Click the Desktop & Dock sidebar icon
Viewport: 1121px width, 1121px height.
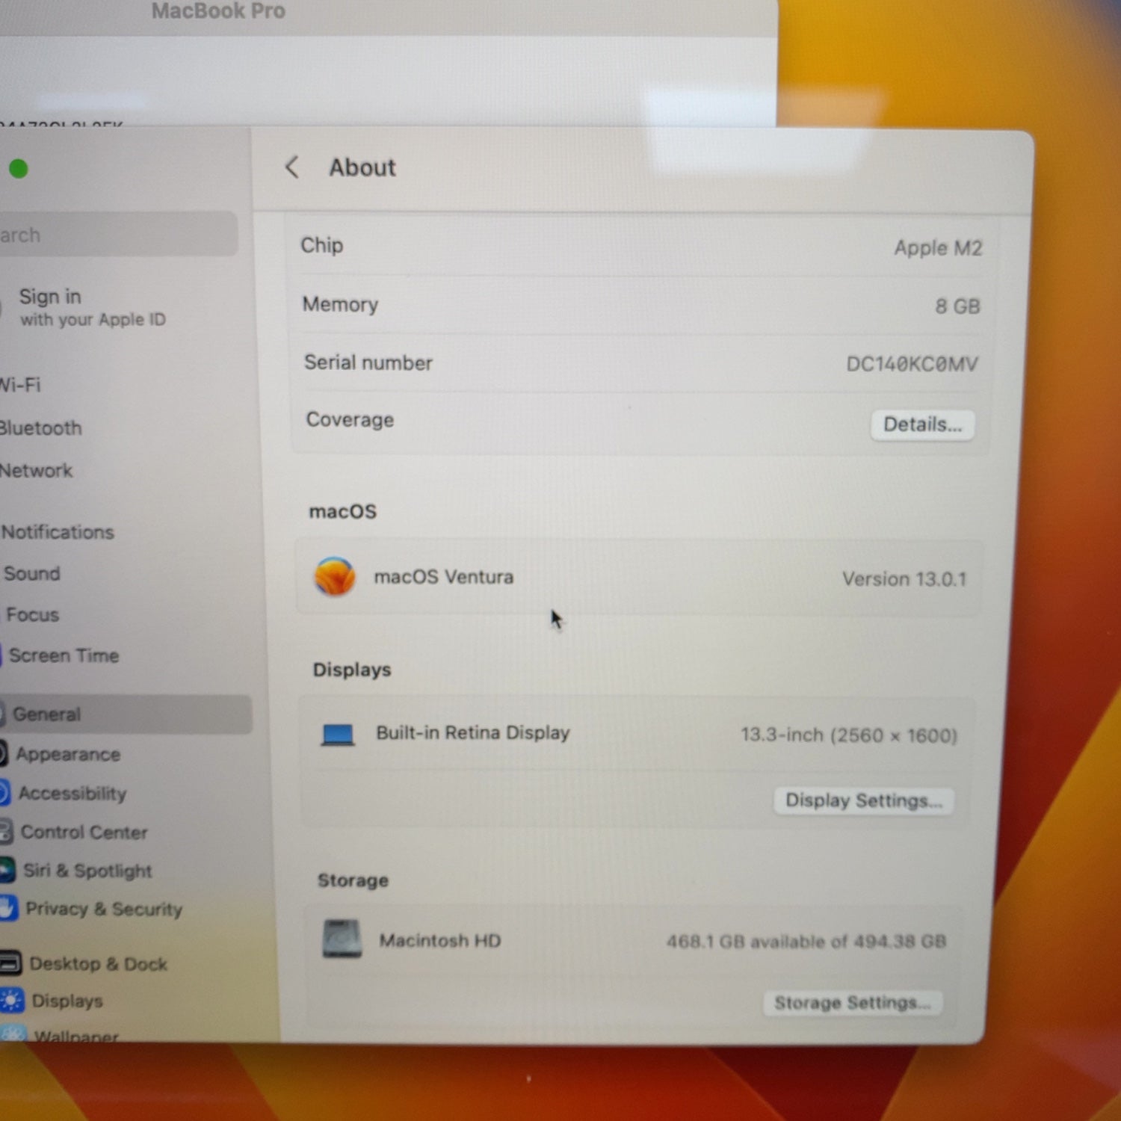pyautogui.click(x=10, y=963)
